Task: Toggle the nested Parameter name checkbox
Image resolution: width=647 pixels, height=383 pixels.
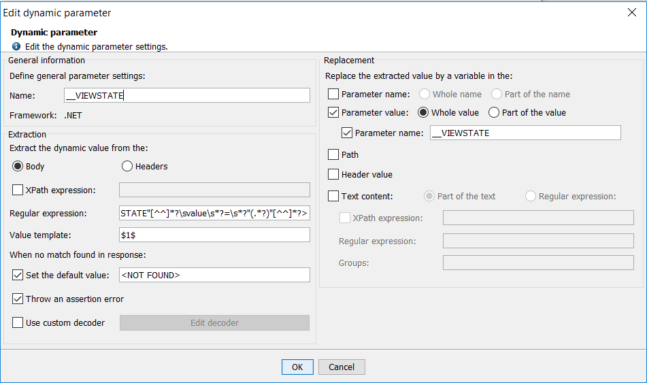Action: click(x=347, y=133)
